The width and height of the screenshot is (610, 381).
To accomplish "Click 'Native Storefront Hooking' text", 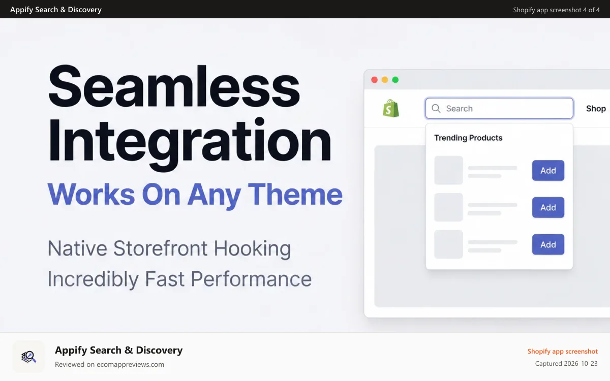I will pyautogui.click(x=169, y=249).
